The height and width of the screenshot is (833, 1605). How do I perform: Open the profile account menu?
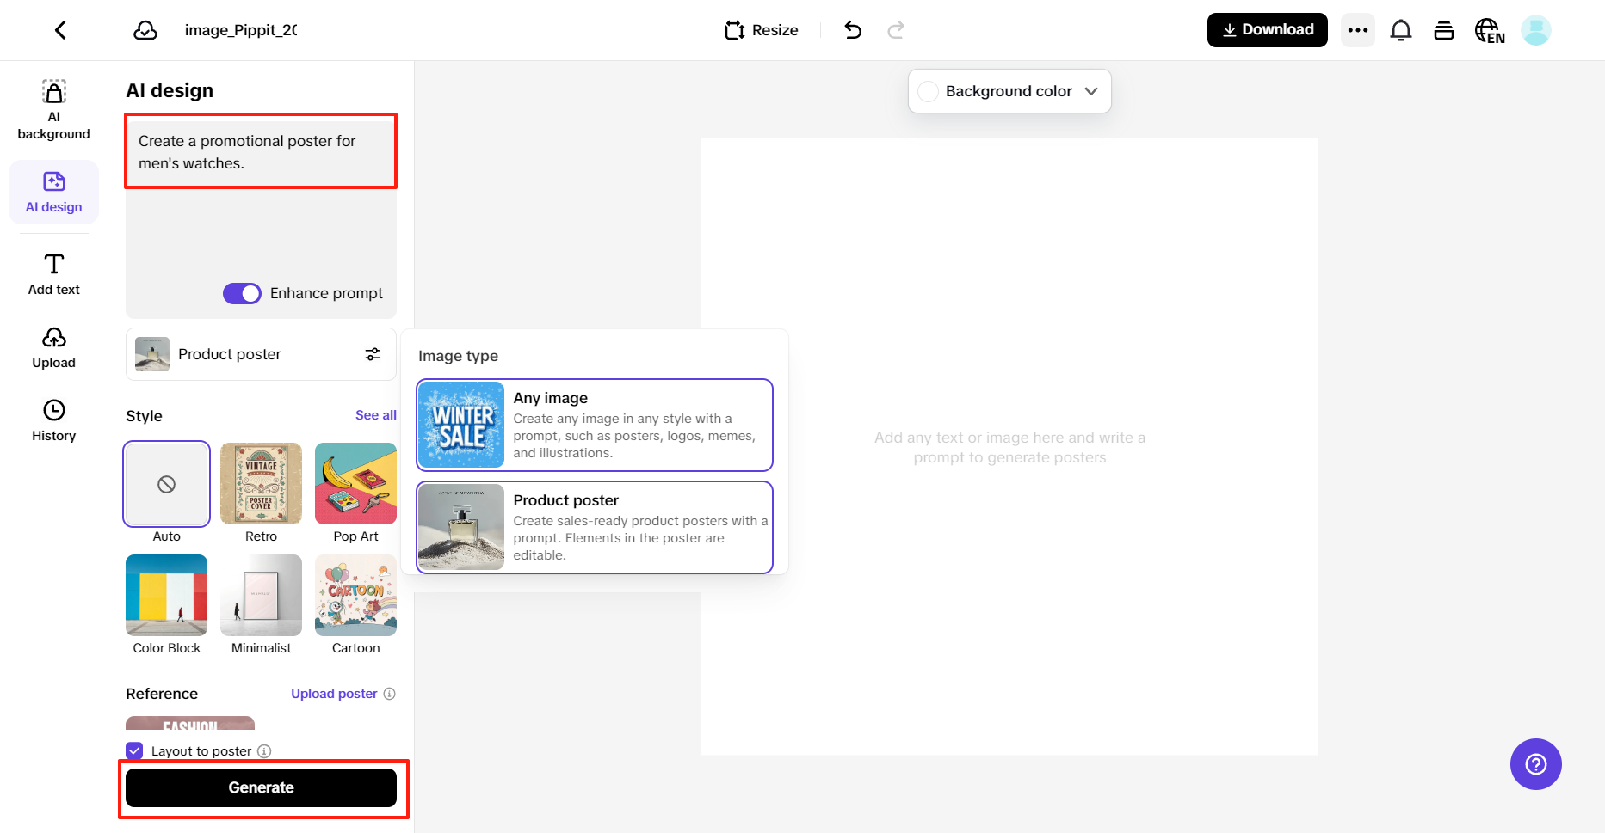tap(1536, 30)
